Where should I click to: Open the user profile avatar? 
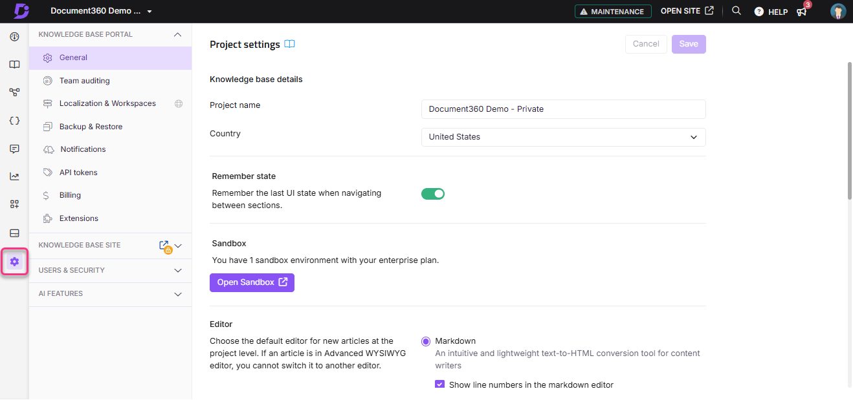(838, 11)
